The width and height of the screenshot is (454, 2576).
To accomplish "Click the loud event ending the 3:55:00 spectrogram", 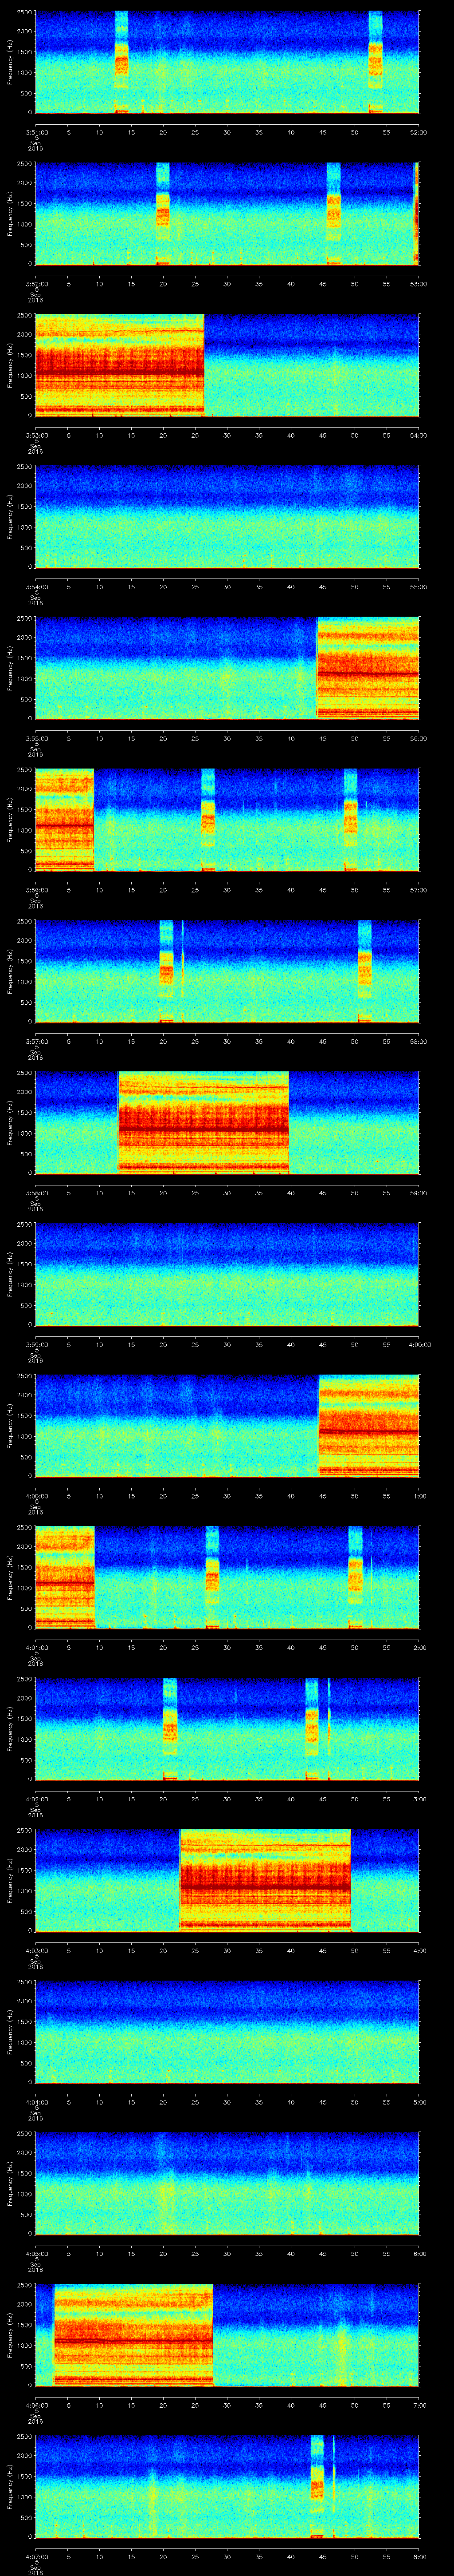I will click(367, 668).
